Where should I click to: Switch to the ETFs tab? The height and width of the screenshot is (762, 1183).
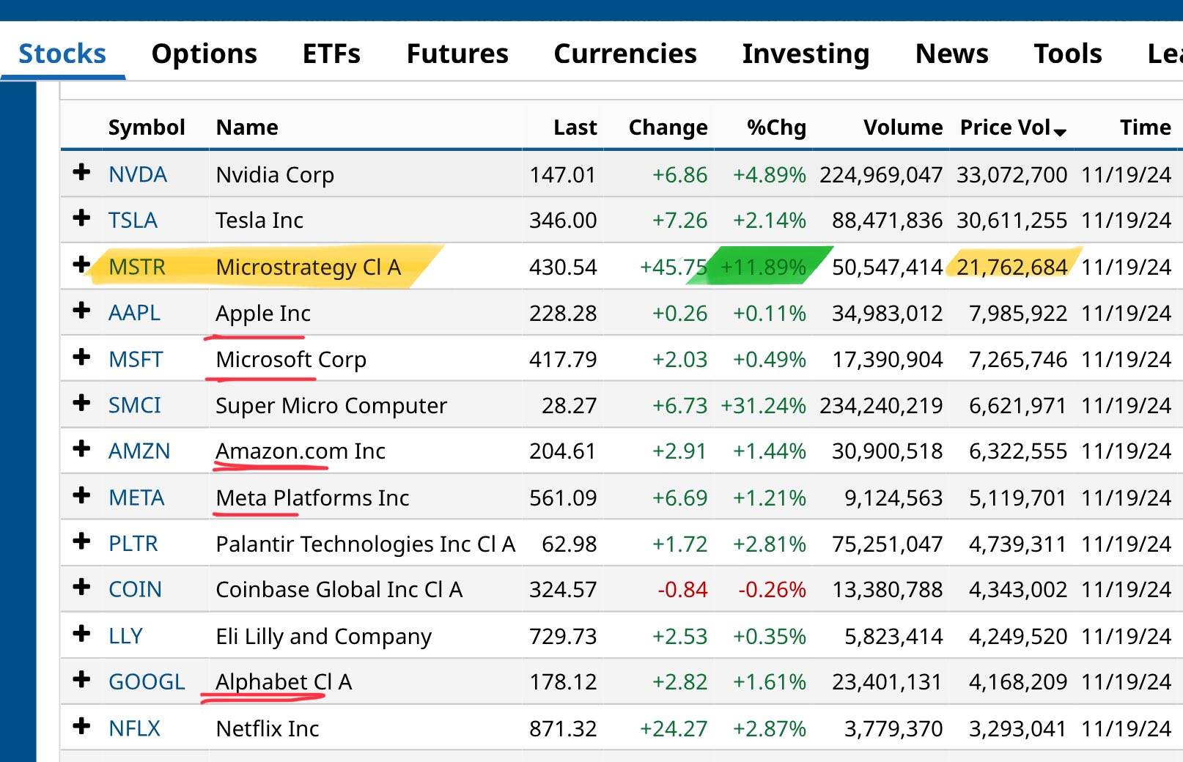[331, 54]
